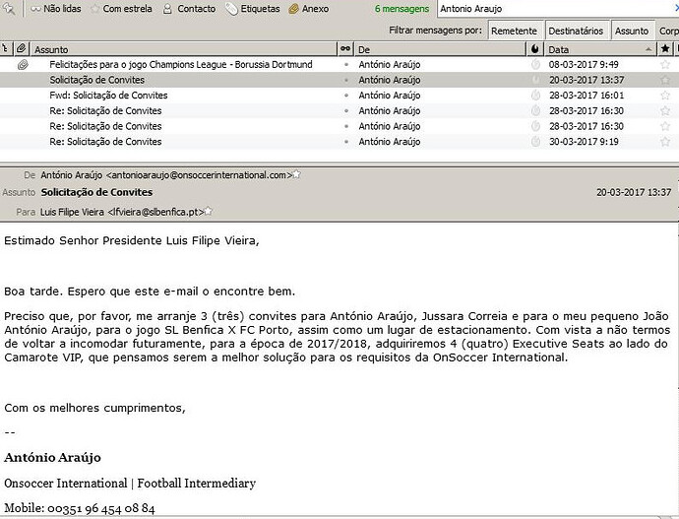This screenshot has height=519, width=679.
Task: Sort messages by Assunto column header
Action: tap(184, 49)
